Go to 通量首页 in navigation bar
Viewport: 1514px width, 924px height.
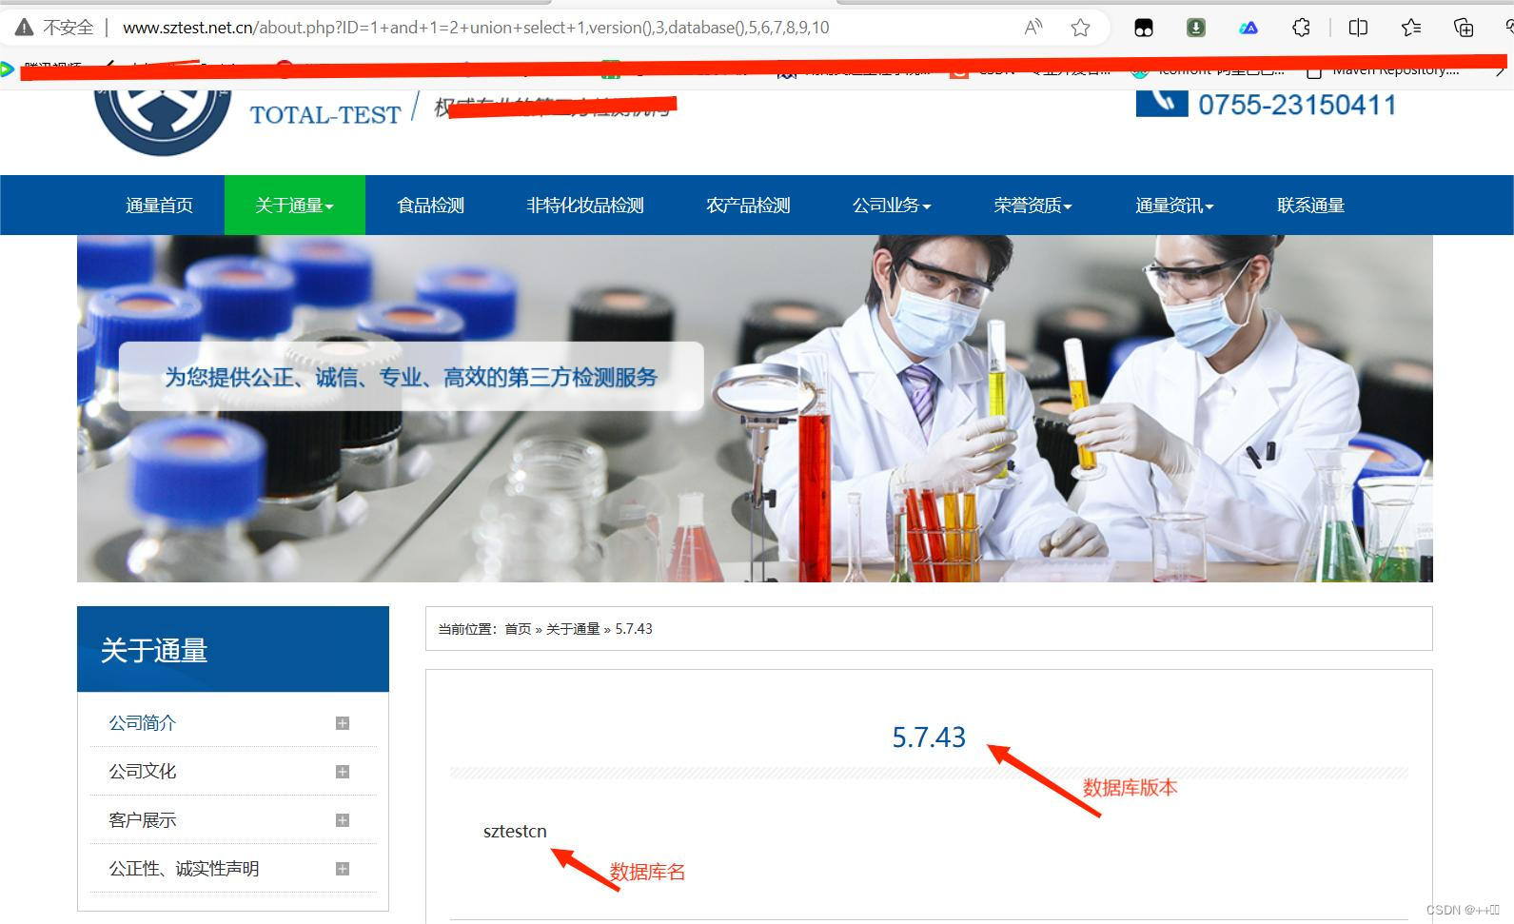point(160,205)
